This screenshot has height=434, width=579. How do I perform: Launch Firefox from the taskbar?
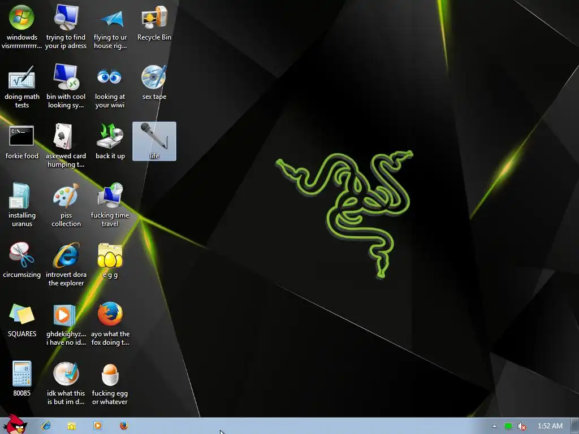(124, 426)
